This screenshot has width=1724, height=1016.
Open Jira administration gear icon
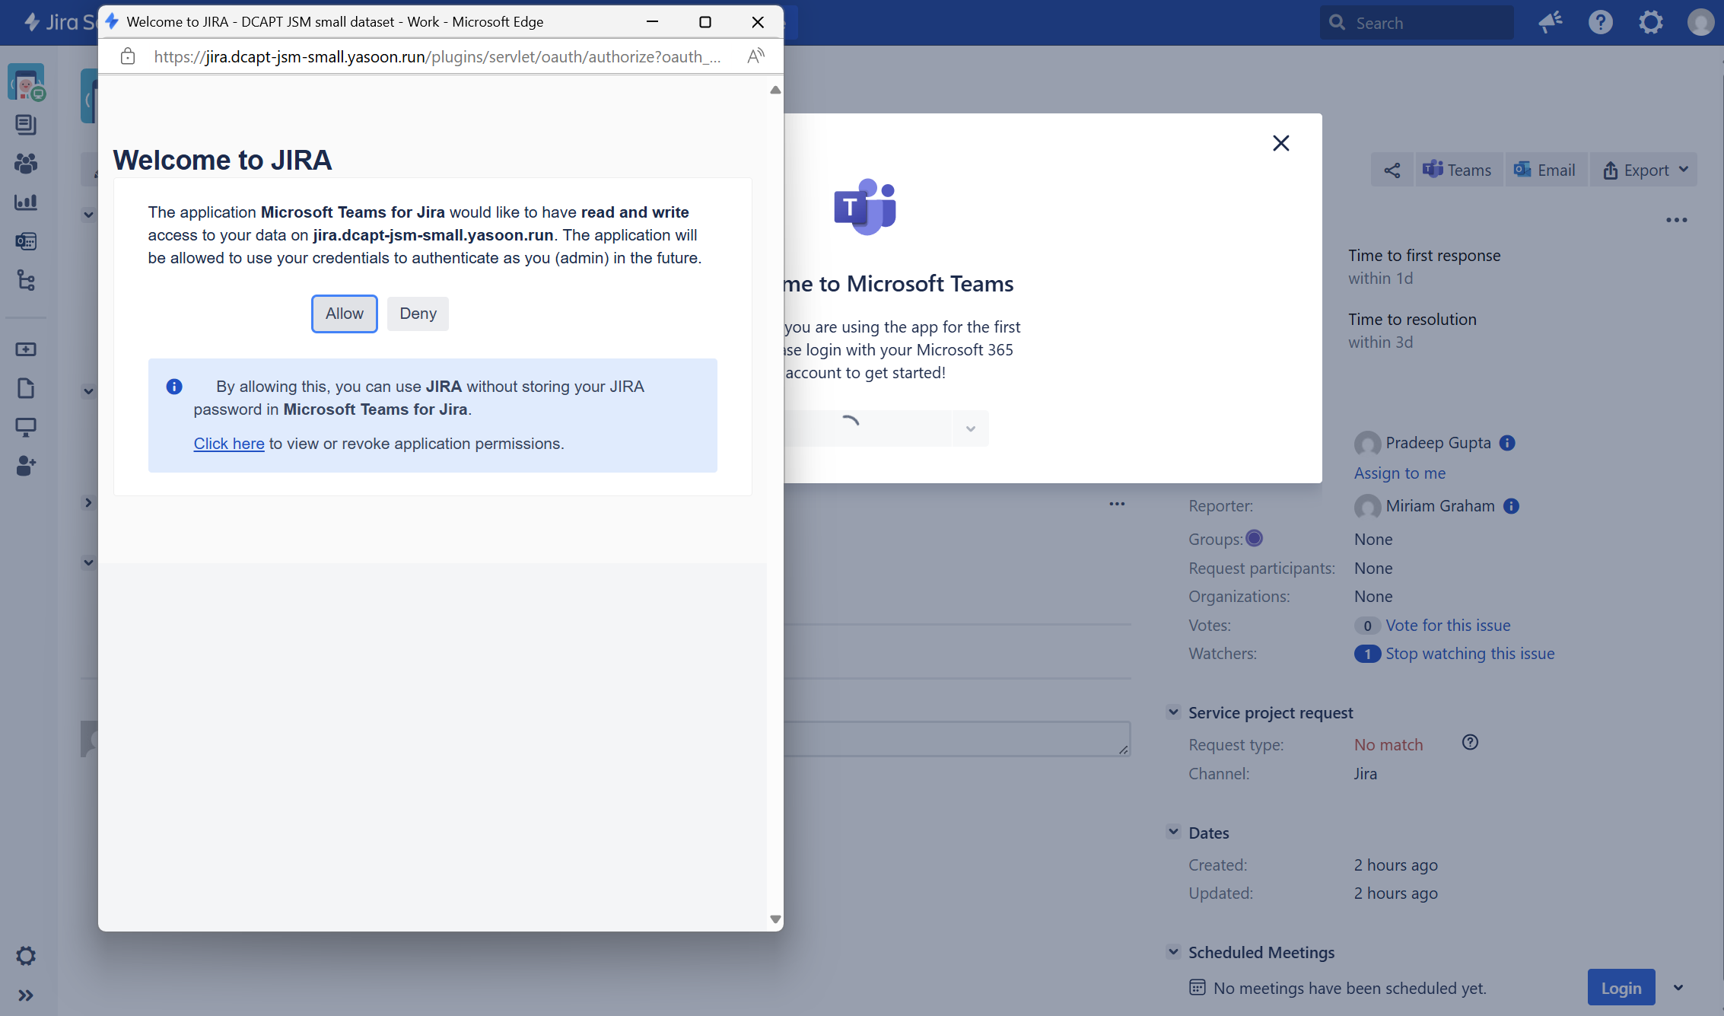1650,23
